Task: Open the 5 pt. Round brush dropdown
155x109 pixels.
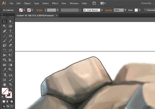Action: 102,10
